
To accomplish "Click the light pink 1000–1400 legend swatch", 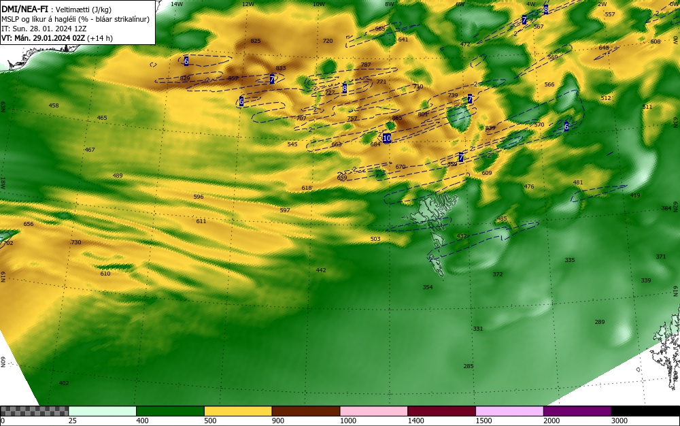I will 374,411.
